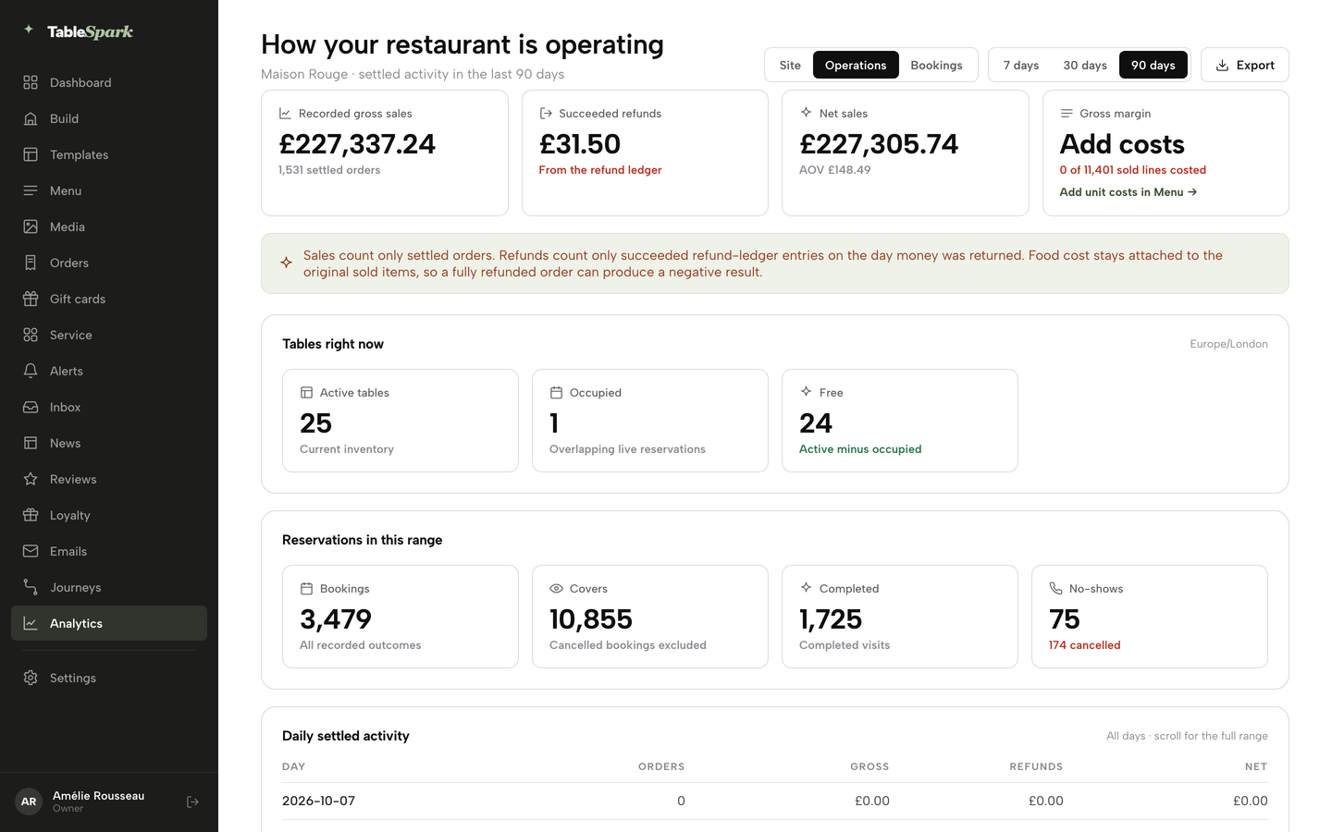Click the TableSpark logo
Image resolution: width=1332 pixels, height=832 pixels.
(x=79, y=31)
